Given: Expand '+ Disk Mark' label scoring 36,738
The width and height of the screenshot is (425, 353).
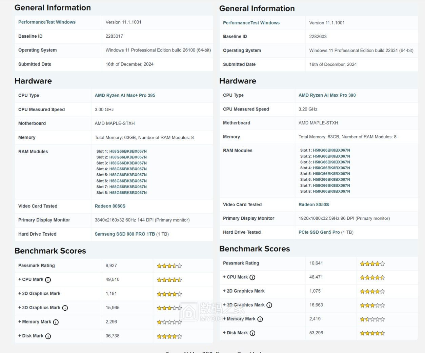Looking at the screenshot, I should click(31, 336).
